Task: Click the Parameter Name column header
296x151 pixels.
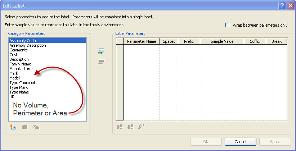Action: click(x=142, y=41)
